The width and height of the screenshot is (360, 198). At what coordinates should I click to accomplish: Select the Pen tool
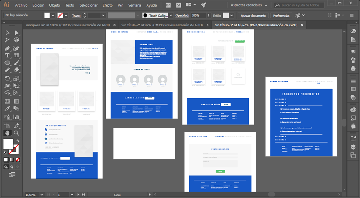[8, 48]
